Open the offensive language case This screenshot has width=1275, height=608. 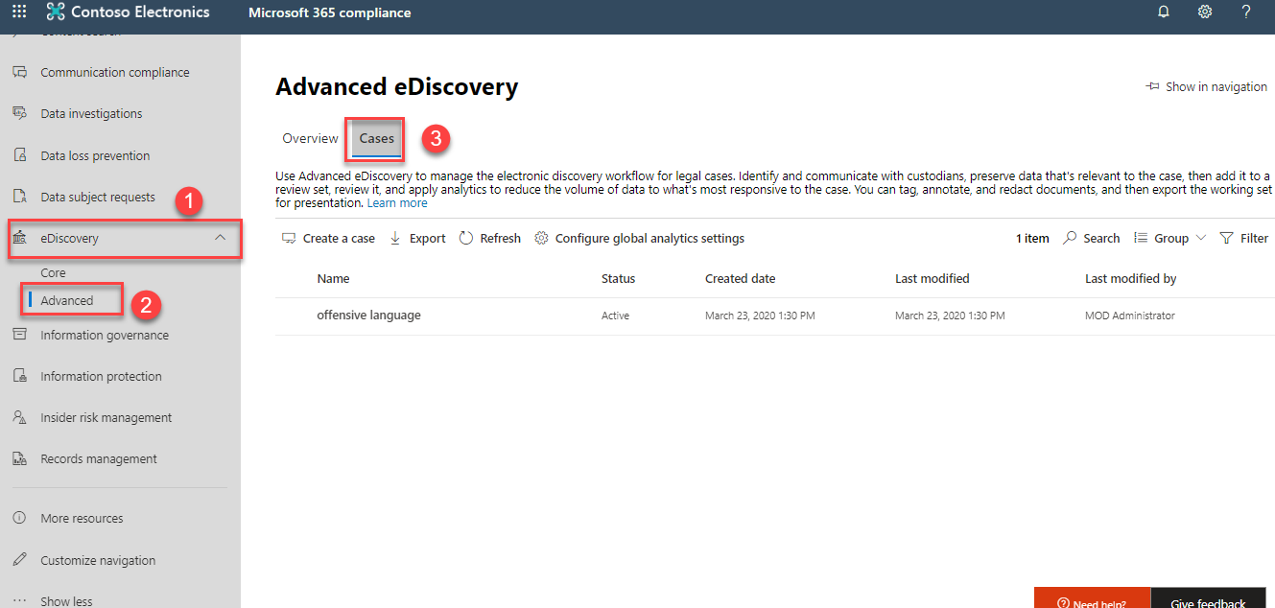point(368,316)
